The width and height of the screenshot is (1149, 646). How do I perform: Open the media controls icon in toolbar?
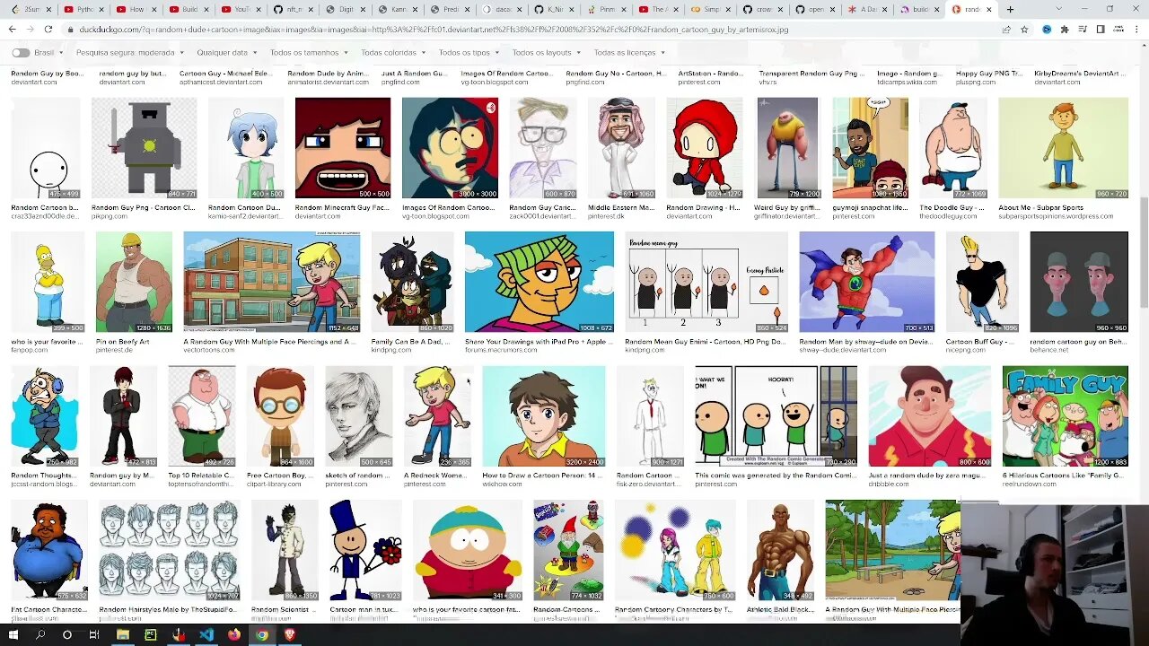1083,29
